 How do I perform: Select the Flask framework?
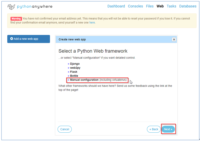[x=74, y=72]
